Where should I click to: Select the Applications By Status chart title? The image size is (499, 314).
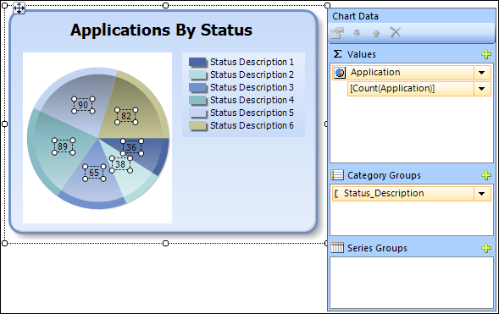click(x=161, y=30)
